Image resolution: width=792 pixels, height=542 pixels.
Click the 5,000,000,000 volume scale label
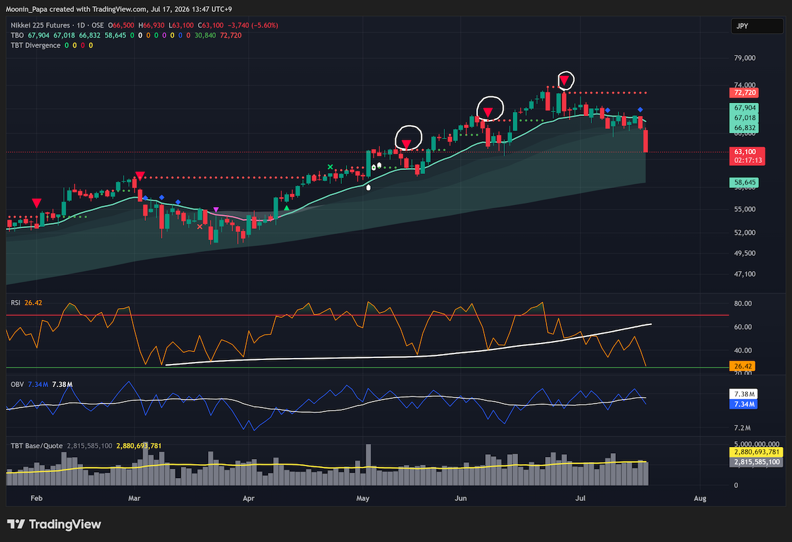coord(758,444)
